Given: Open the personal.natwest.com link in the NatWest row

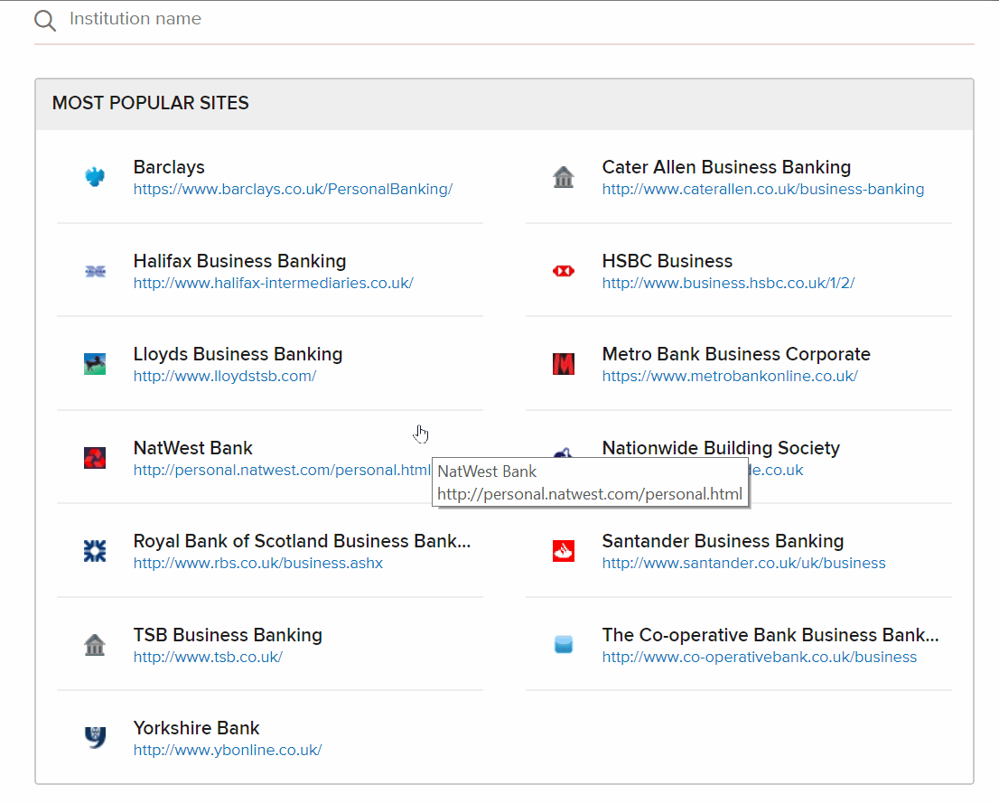Looking at the screenshot, I should pyautogui.click(x=282, y=470).
